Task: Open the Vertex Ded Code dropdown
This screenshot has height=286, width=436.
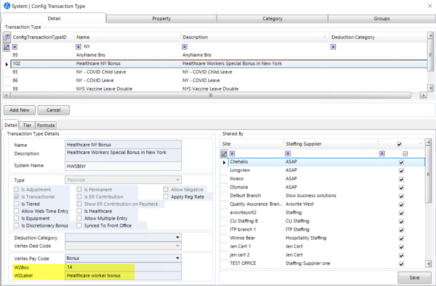Action: click(x=177, y=246)
